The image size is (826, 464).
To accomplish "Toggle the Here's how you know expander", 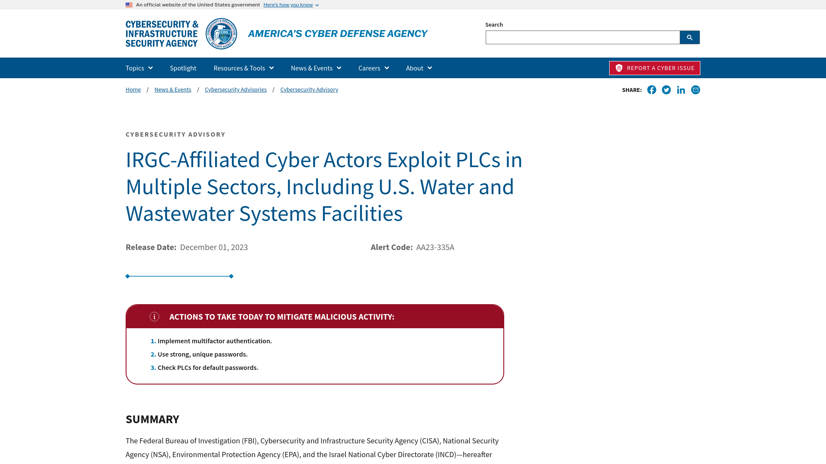I will (290, 5).
